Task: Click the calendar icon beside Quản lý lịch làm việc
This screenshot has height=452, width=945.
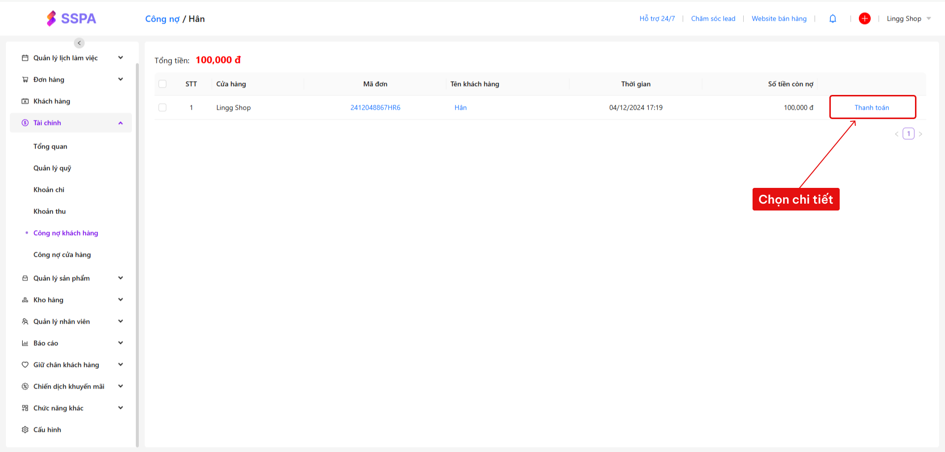Action: tap(25, 58)
